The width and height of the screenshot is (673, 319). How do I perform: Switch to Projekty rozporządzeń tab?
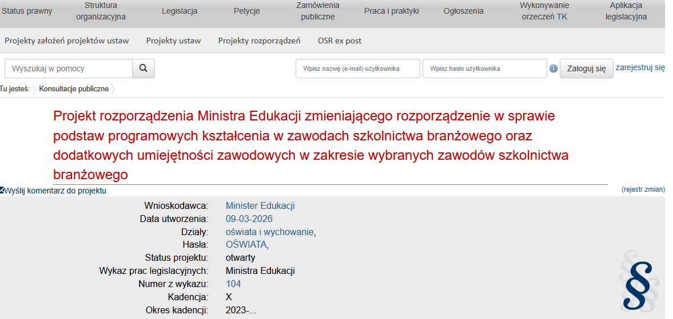(259, 41)
